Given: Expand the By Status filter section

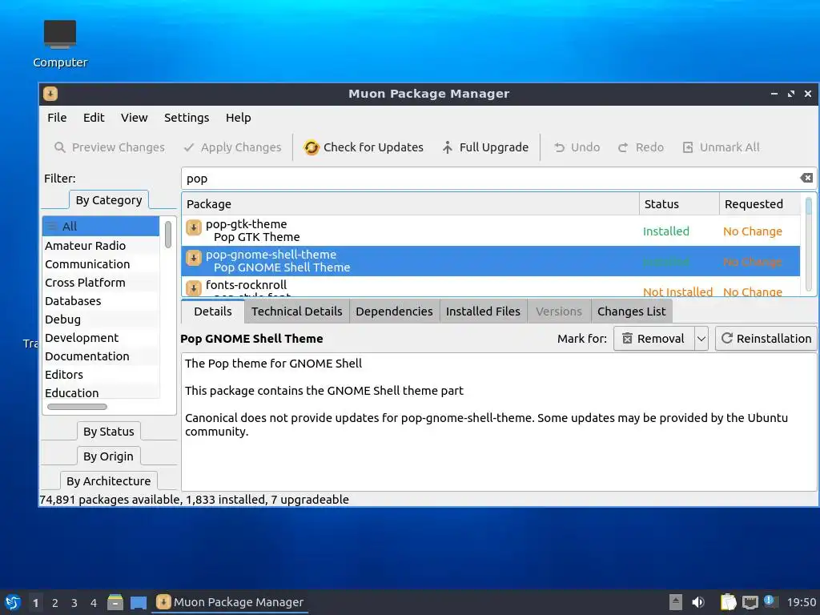Looking at the screenshot, I should 109,432.
